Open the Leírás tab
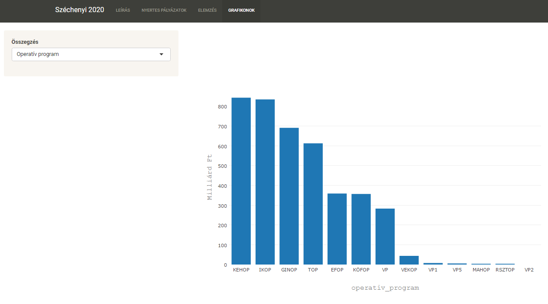The width and height of the screenshot is (548, 304). pos(123,10)
